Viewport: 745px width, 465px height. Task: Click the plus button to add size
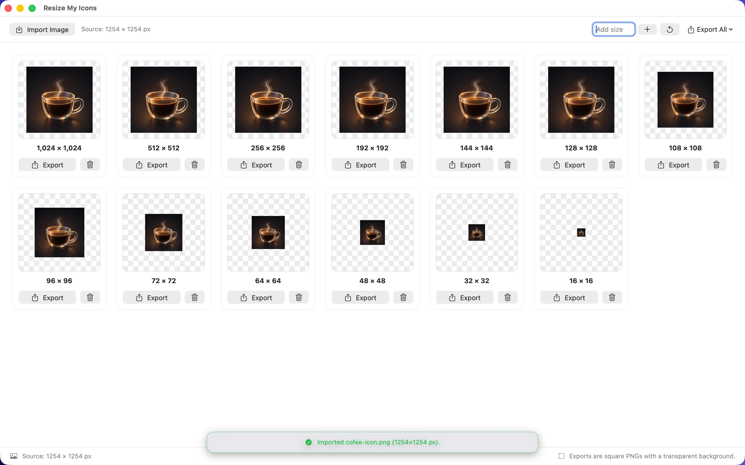[647, 29]
